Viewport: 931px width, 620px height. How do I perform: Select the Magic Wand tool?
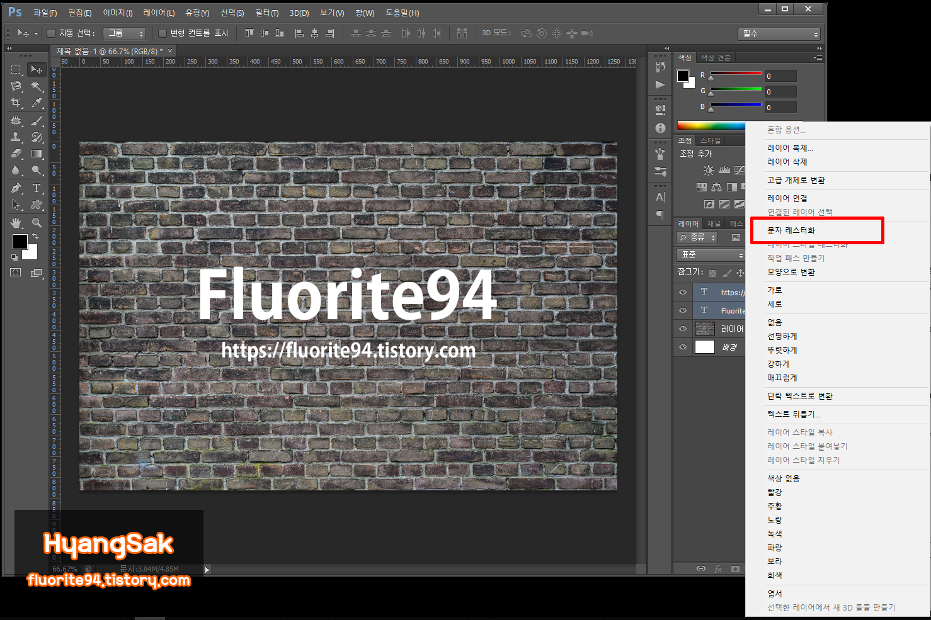pos(37,86)
